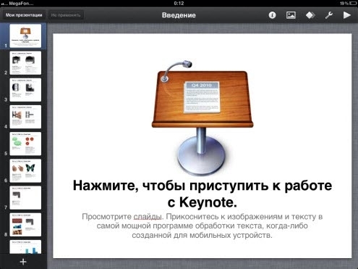The height and width of the screenshot is (269, 358).
Task: Open the Tools wrench icon
Action: 329,15
